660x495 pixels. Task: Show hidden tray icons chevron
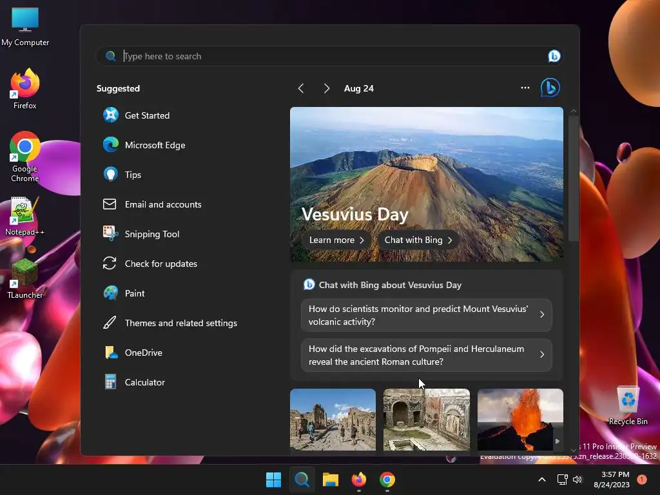[542, 480]
